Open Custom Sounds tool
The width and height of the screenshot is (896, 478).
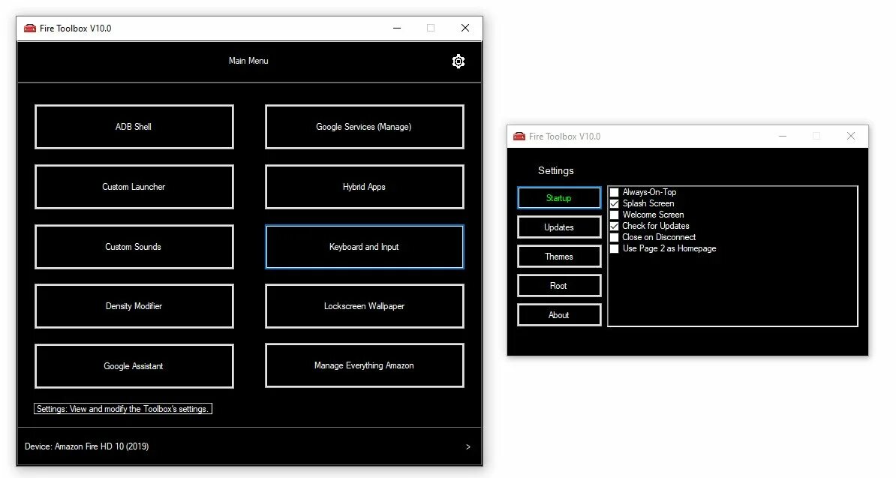pos(134,247)
